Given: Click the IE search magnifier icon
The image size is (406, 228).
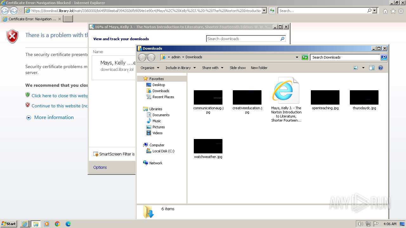Looking at the screenshot, I should click(369, 10).
